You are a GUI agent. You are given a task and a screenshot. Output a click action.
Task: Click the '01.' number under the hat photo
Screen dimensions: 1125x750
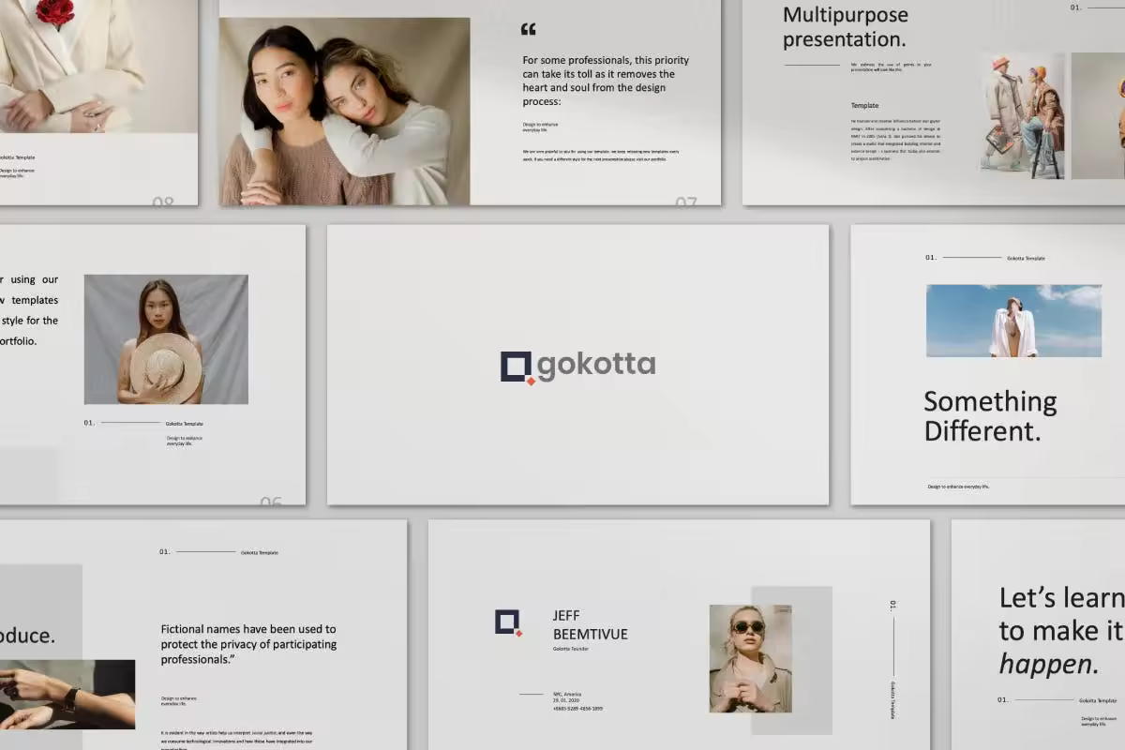(90, 423)
